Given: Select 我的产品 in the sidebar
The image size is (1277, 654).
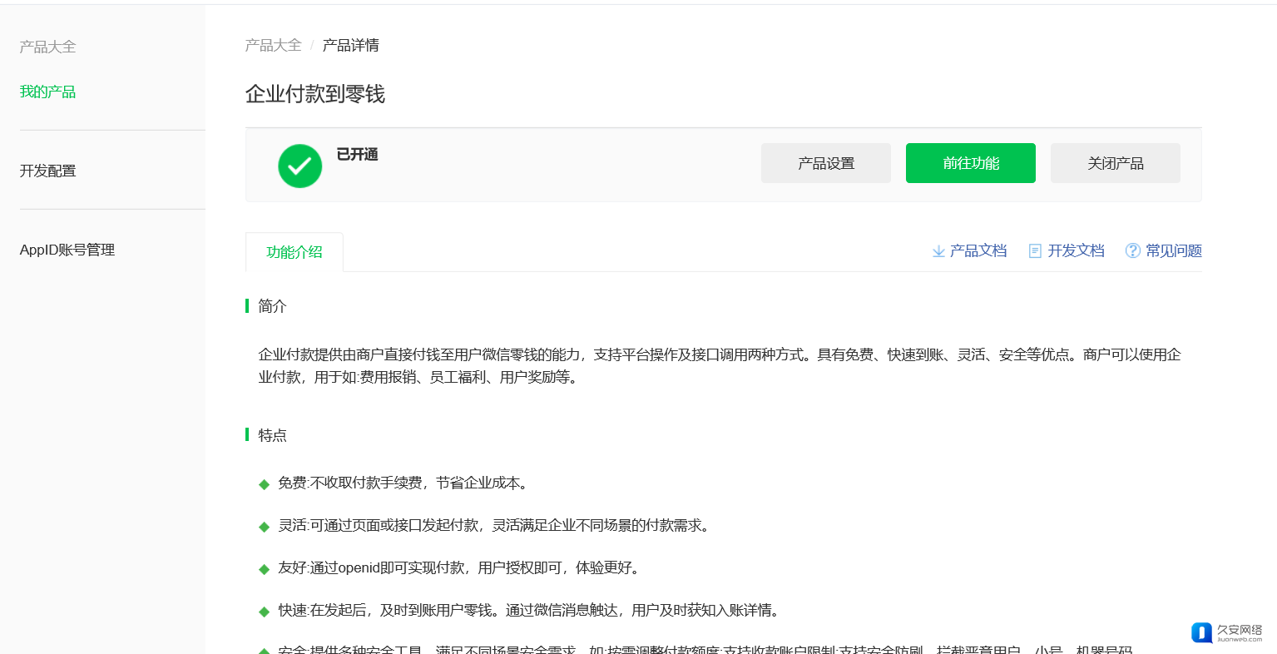Looking at the screenshot, I should tap(47, 92).
